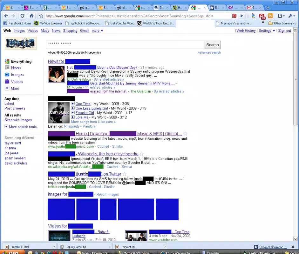Click the Search button
The width and height of the screenshot is (299, 254).
point(213,45)
